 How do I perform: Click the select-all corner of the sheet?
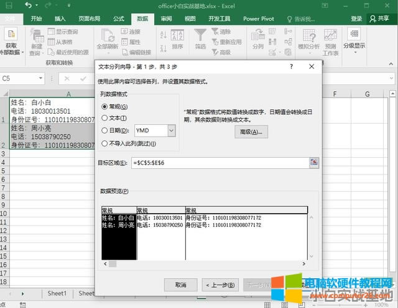coord(5,94)
